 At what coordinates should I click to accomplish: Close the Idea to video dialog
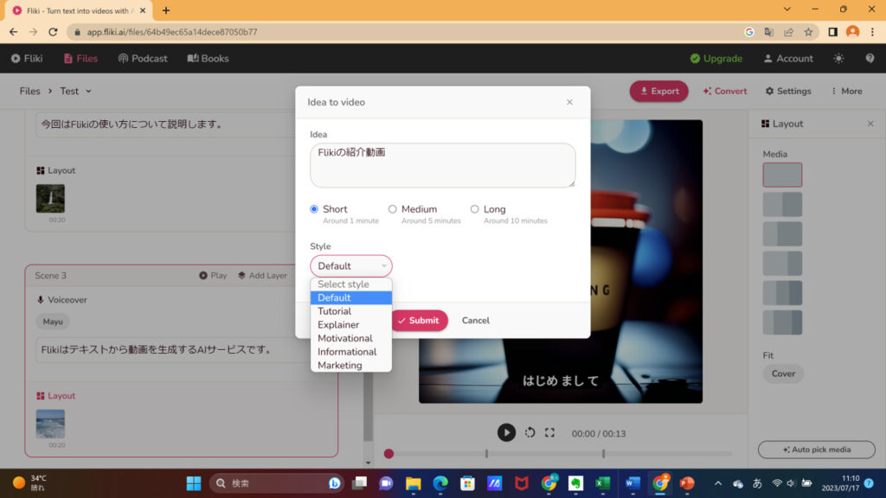pos(569,102)
